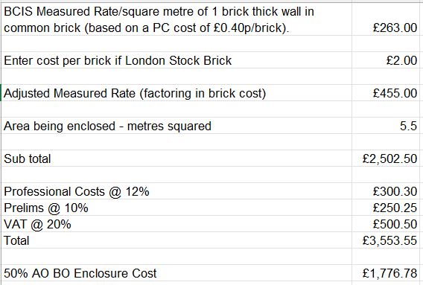Screen dimensions: 423x285
Task: Select the Adjusted Measured Rate label cell
Action: (x=176, y=93)
